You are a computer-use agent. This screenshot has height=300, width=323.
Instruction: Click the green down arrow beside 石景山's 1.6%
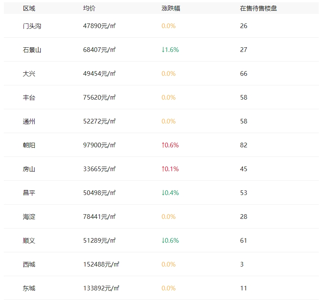pyautogui.click(x=164, y=50)
